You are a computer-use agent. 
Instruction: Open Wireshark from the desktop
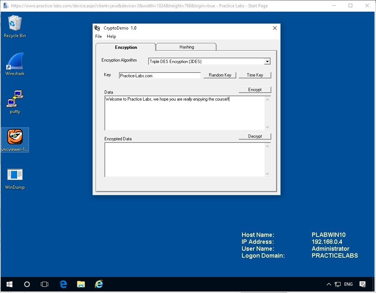click(15, 64)
